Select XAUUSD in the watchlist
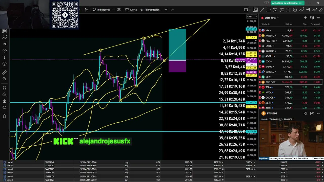This screenshot has width=324, height=182. [291, 36]
